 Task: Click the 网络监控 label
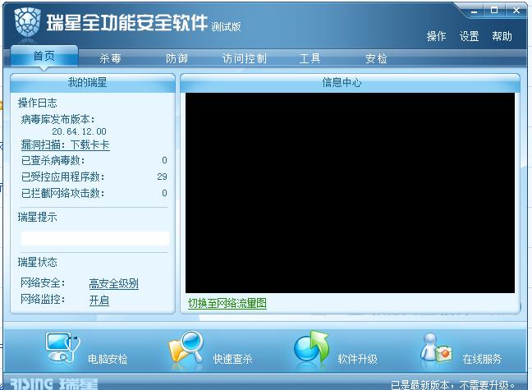(x=43, y=300)
